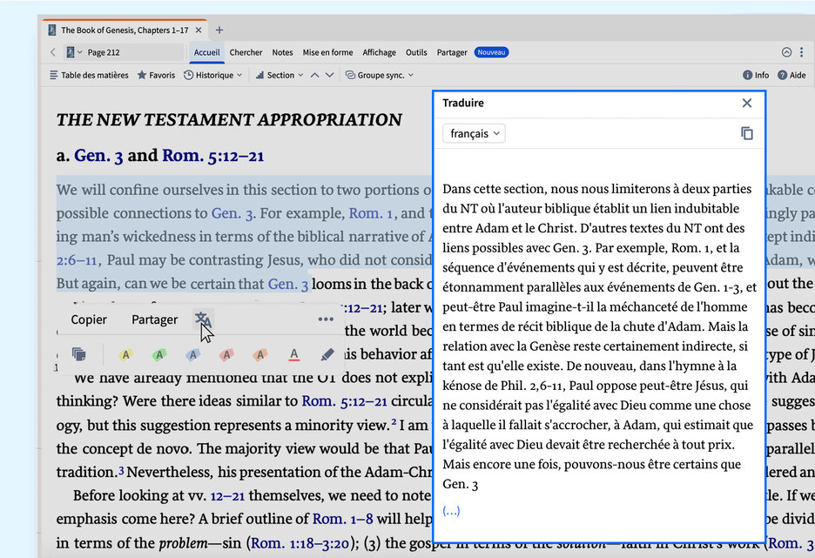Screen dimensions: 815x558
Task: Apply the red underline A style
Action: click(293, 354)
